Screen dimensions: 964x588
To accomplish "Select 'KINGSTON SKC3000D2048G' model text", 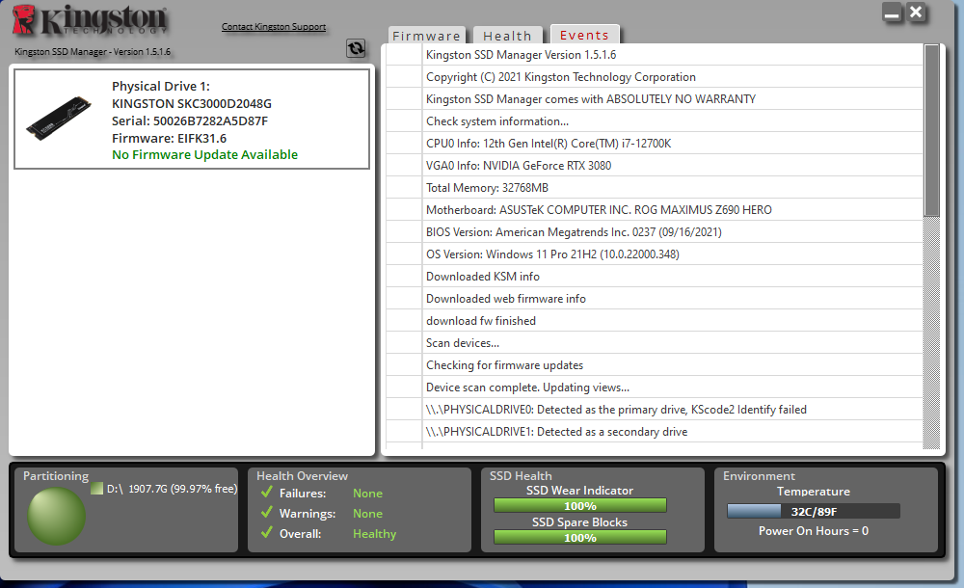I will (x=192, y=103).
